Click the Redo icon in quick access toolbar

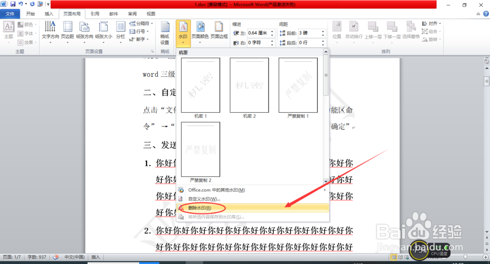pyautogui.click(x=32, y=4)
